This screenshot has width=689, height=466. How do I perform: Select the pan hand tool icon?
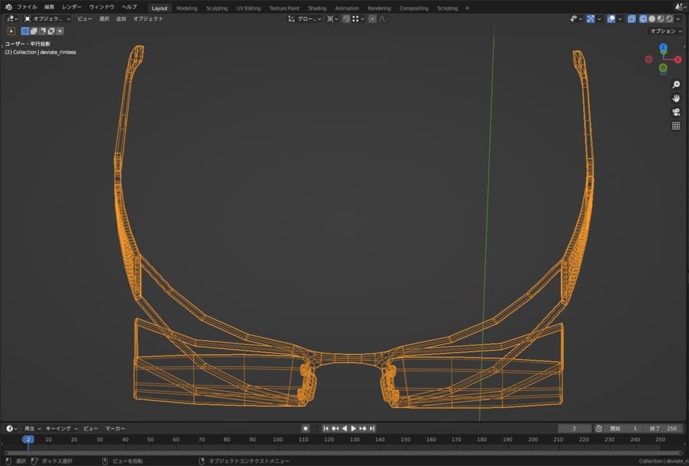pos(676,98)
